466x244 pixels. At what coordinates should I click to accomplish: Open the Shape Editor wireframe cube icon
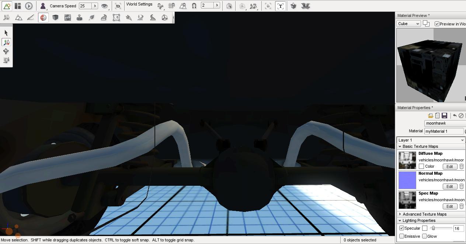(165, 17)
